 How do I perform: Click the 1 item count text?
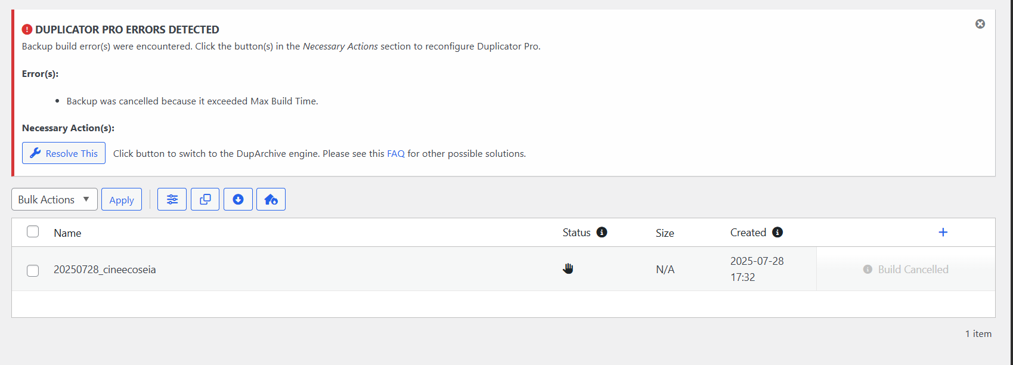[x=978, y=334]
